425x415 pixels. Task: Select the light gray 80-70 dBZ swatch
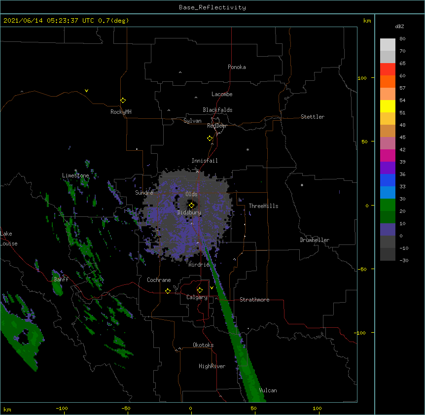point(388,45)
